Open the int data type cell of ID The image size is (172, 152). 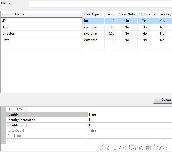coord(93,21)
